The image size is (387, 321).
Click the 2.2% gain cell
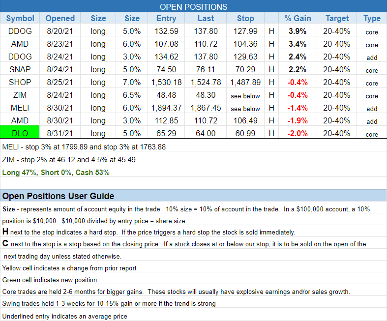298,69
